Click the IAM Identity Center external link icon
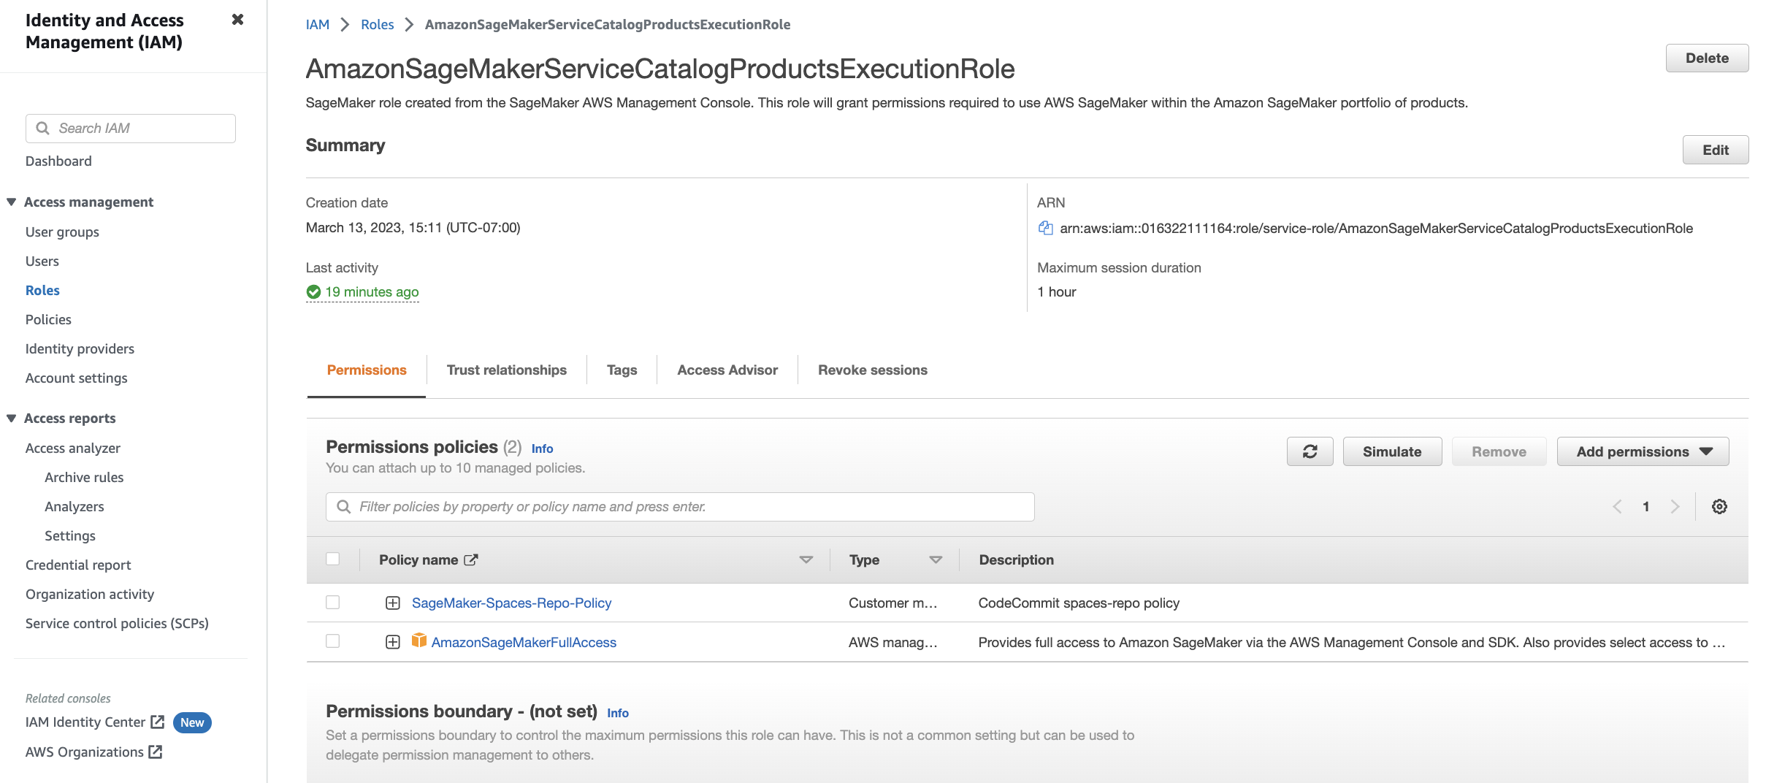 click(157, 722)
